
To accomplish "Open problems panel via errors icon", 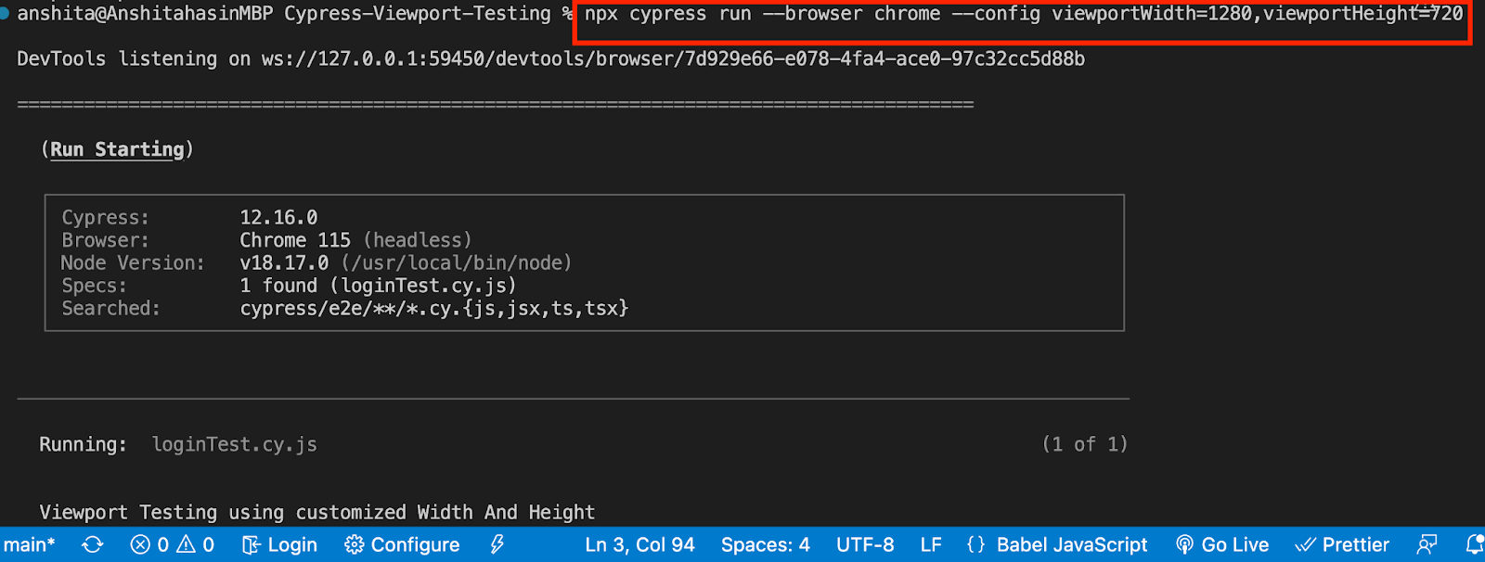I will (x=141, y=545).
